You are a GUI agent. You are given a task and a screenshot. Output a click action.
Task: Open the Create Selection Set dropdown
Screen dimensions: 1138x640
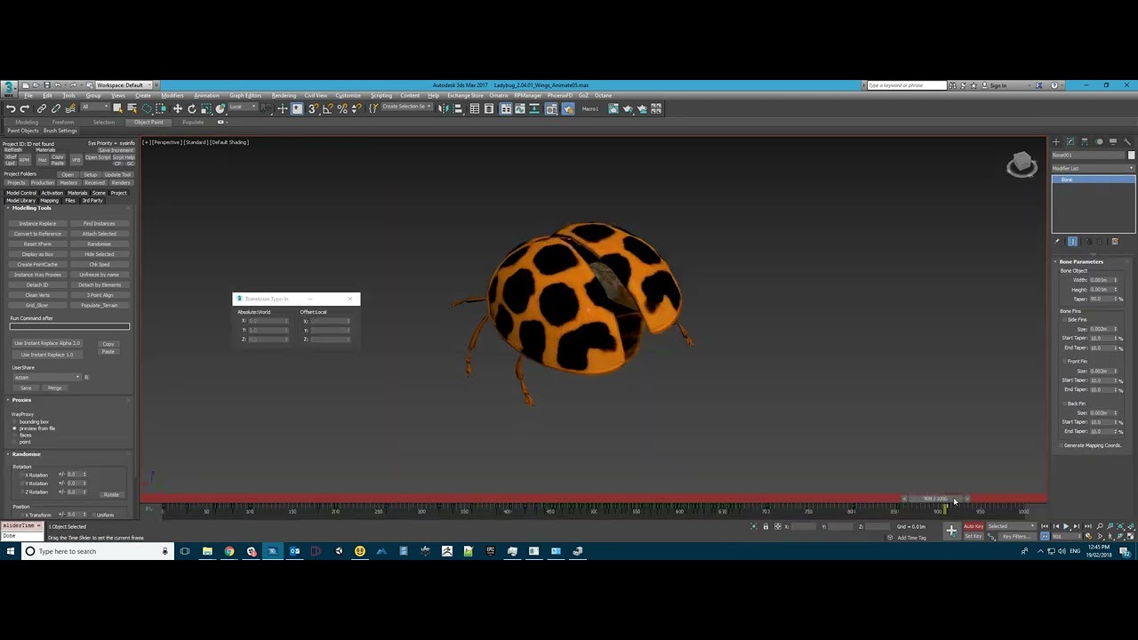tap(406, 108)
